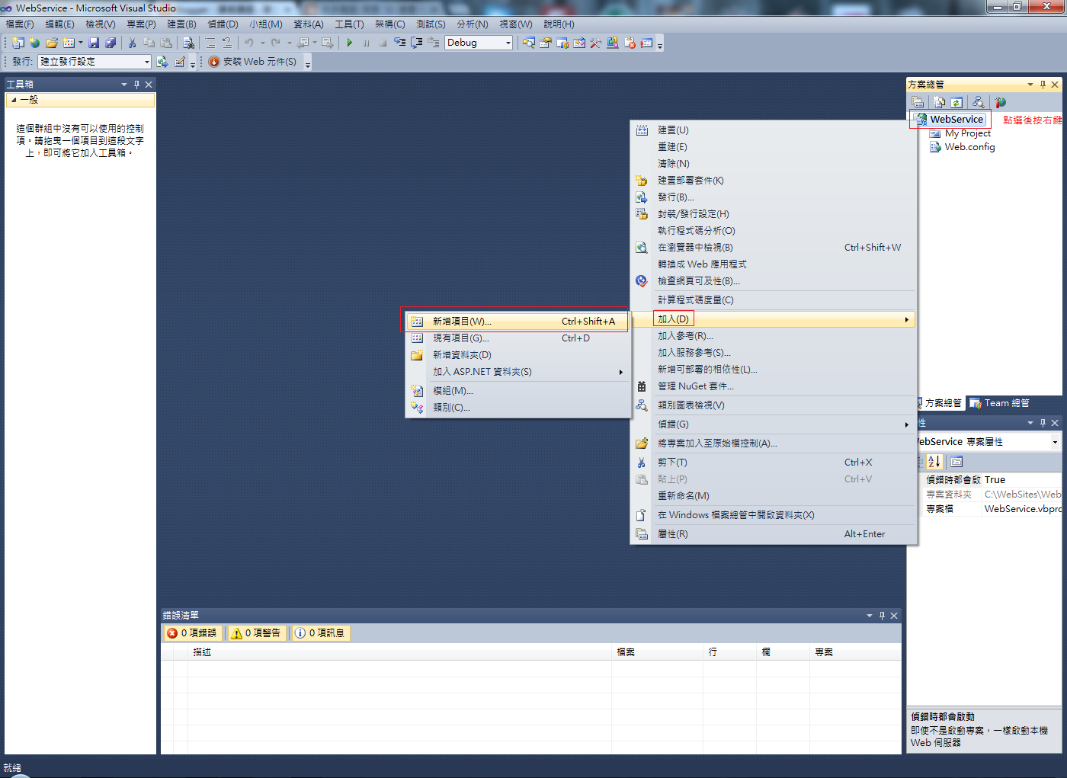1067x778 pixels.
Task: Click the Save All toolbar icon
Action: tap(111, 43)
